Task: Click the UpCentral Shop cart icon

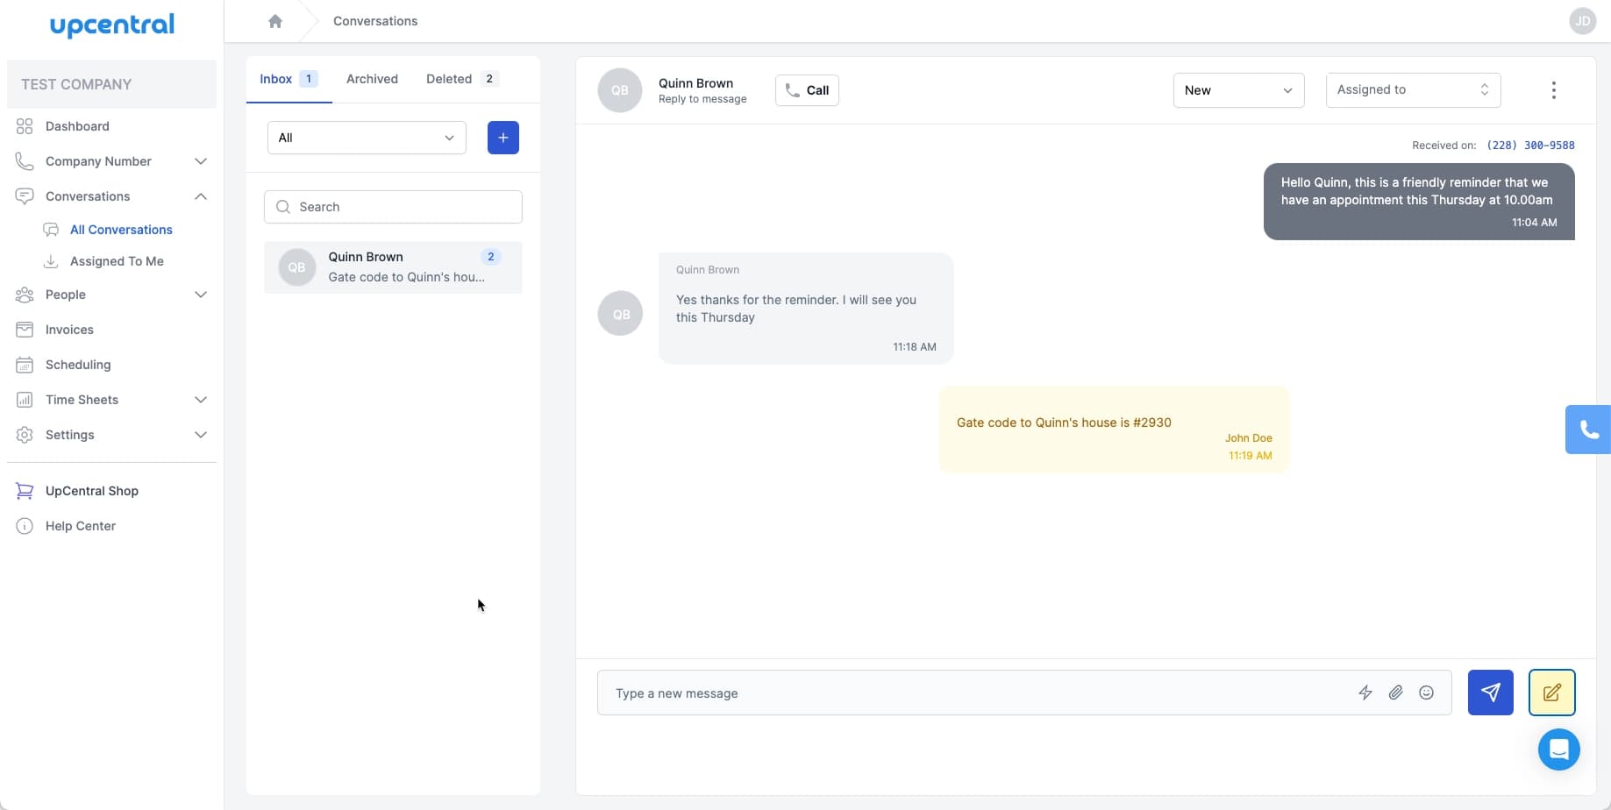Action: (24, 490)
